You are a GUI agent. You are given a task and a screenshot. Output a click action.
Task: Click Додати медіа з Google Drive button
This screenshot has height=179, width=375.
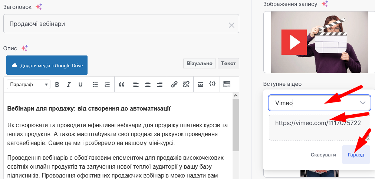[47, 65]
